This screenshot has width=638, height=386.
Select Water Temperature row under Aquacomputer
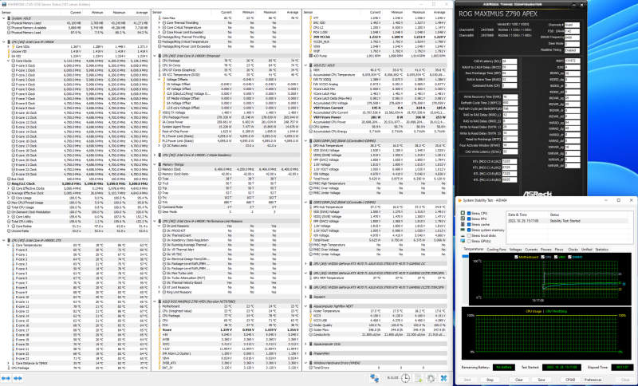(377, 311)
